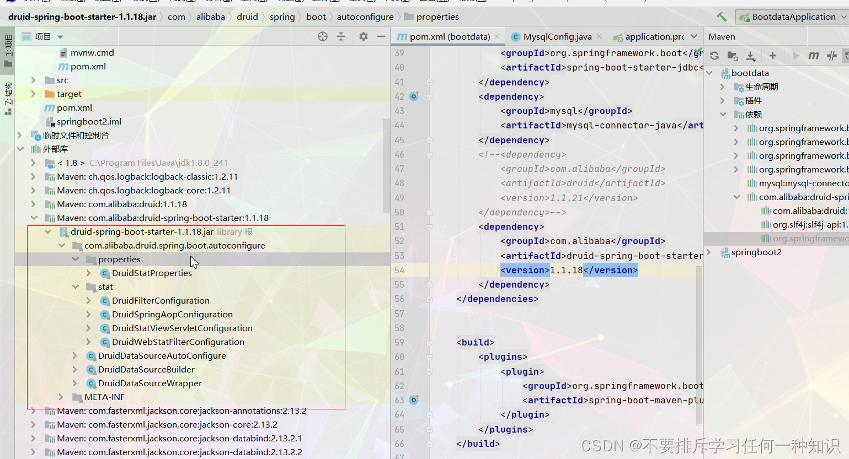Execute Maven goal m icon

click(814, 56)
